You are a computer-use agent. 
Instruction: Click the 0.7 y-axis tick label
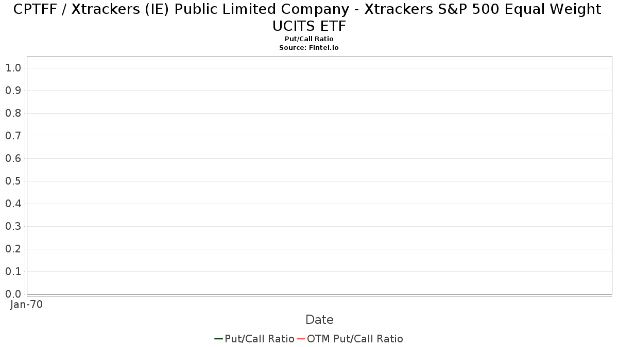[x=13, y=136]
